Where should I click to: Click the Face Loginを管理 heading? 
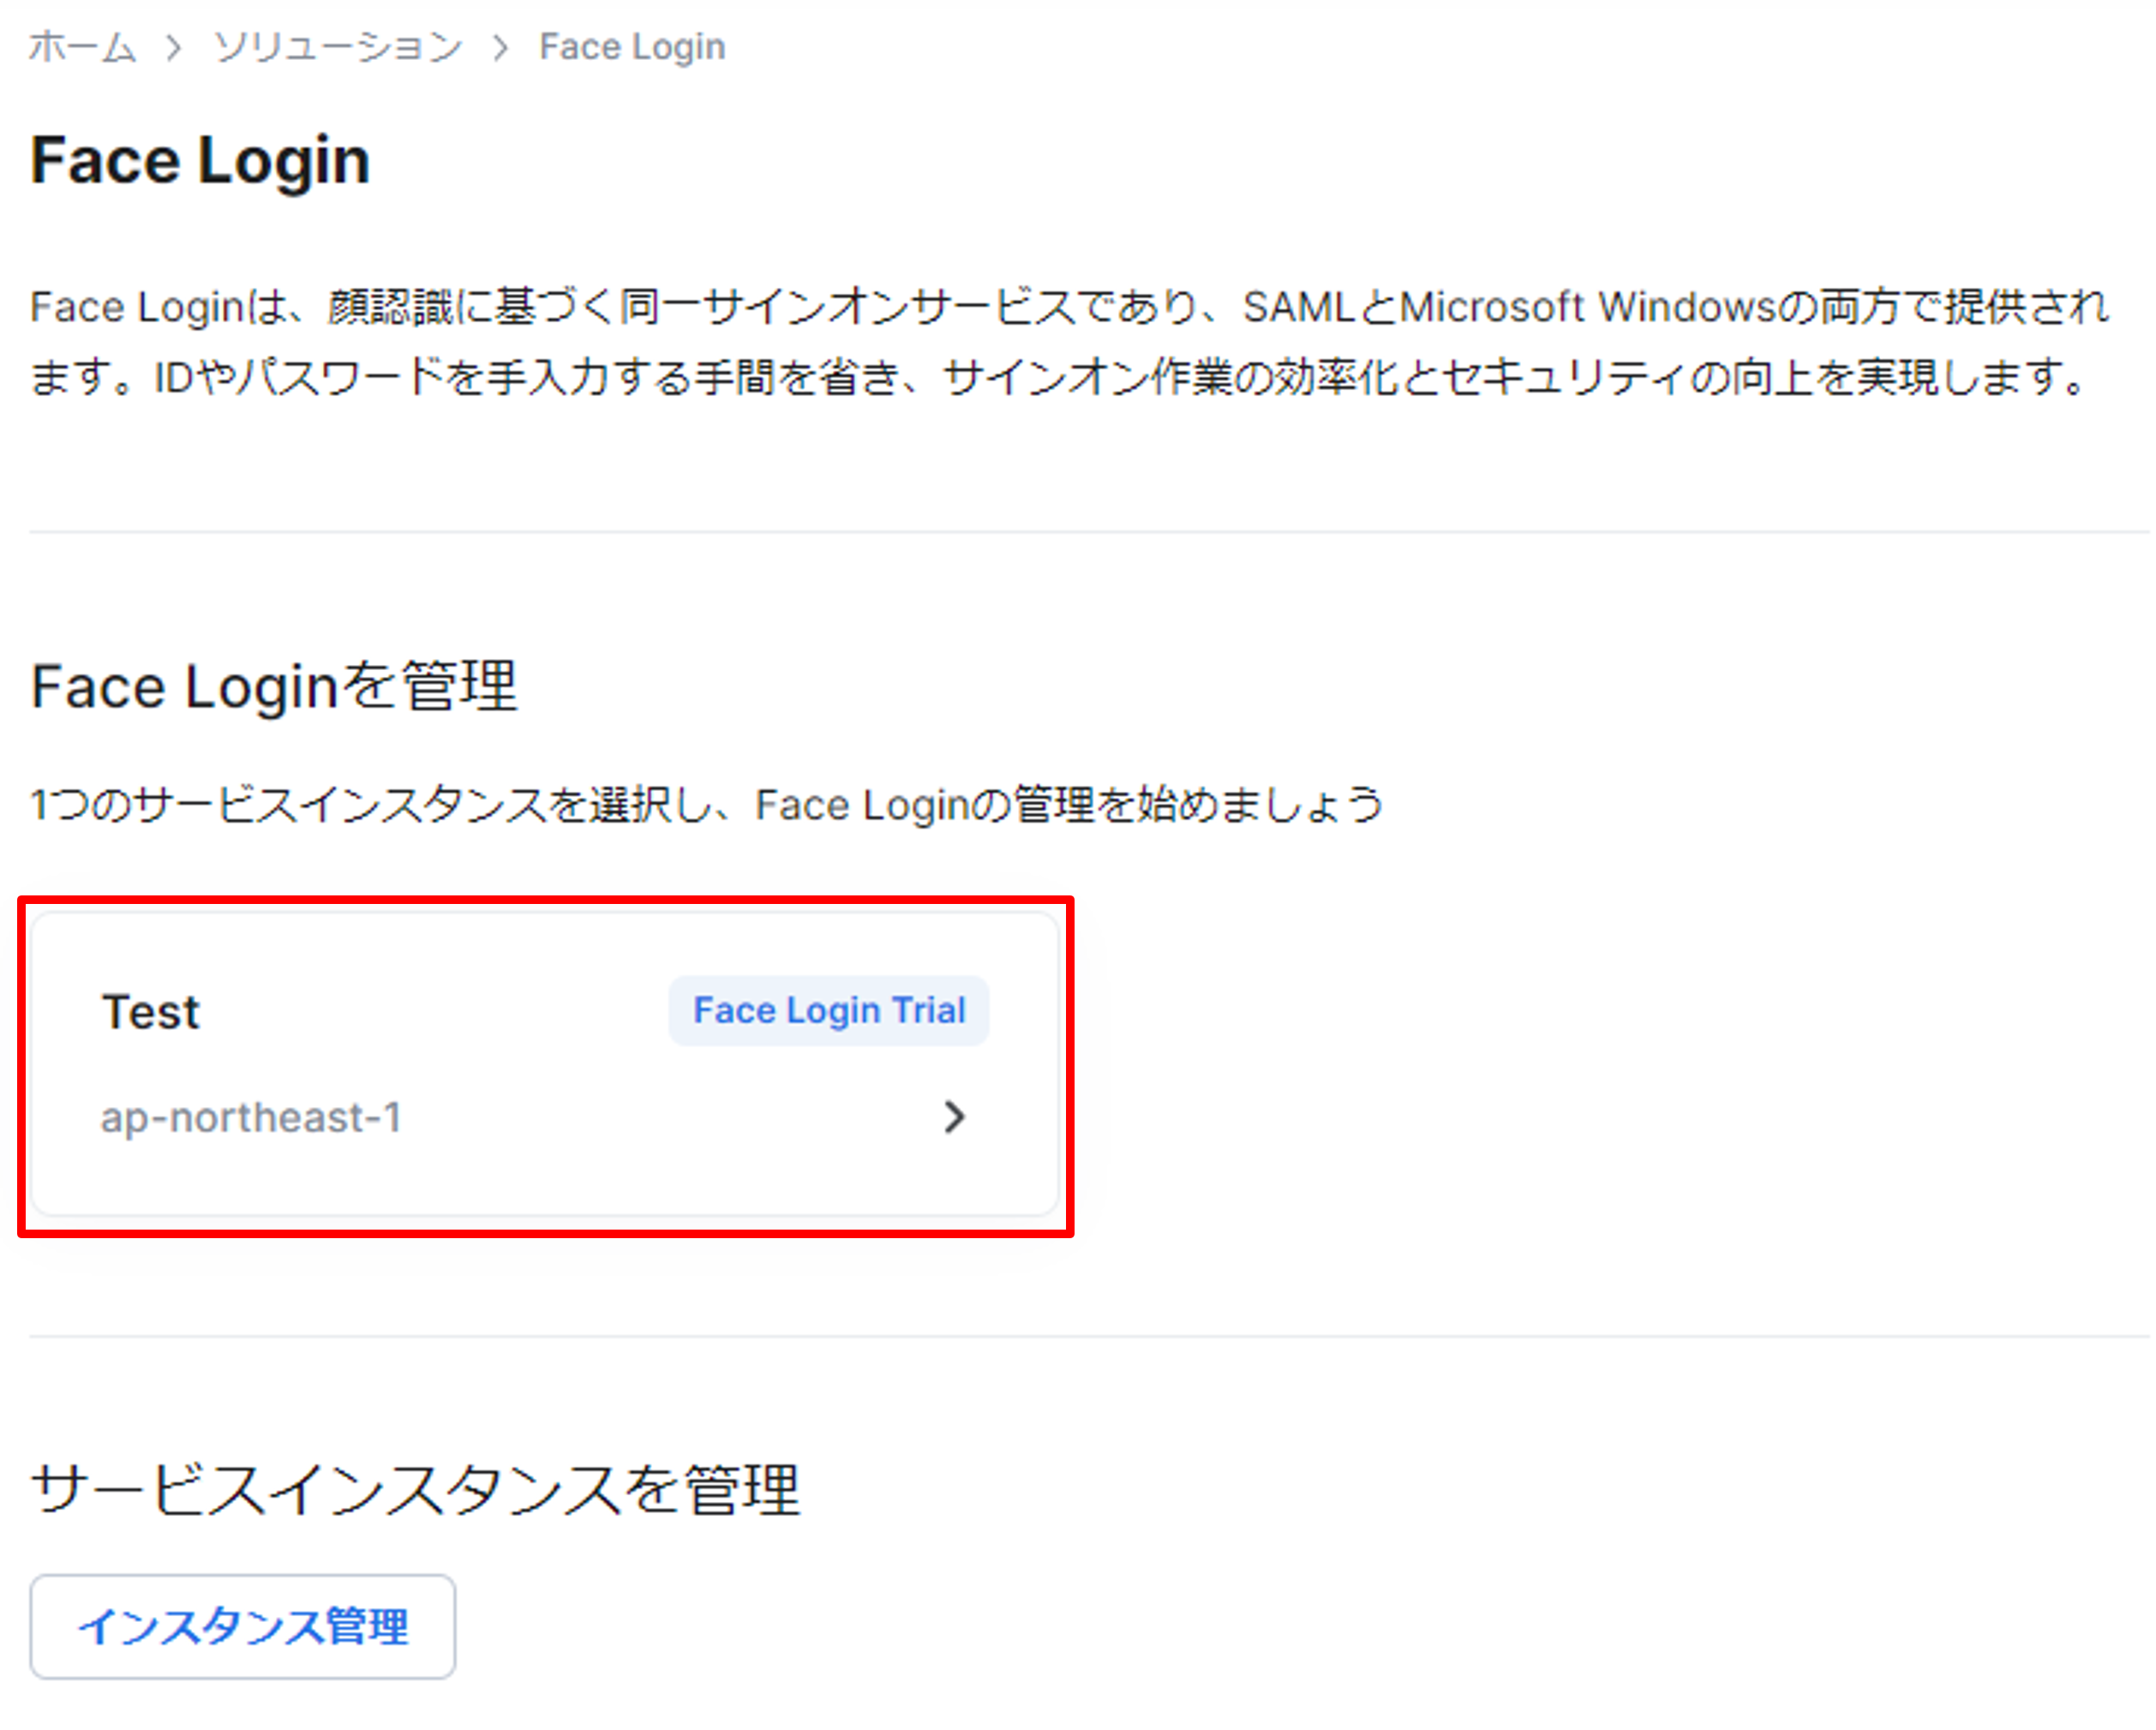coord(274,688)
